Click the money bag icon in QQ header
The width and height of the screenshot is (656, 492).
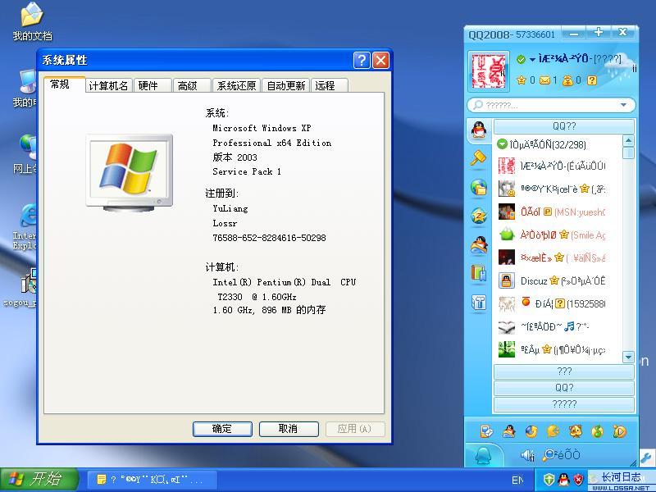click(x=567, y=80)
